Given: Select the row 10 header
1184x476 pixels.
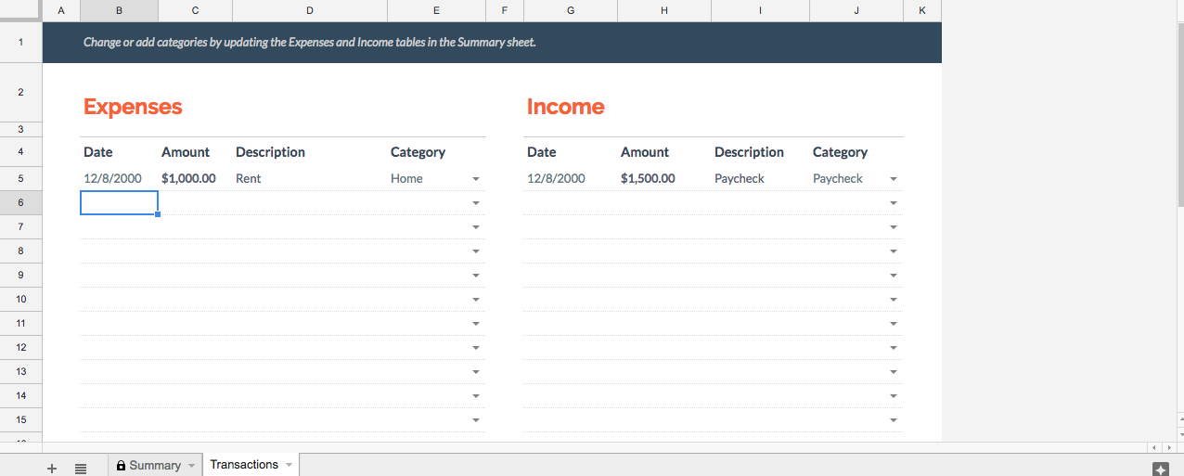Looking at the screenshot, I should [x=20, y=299].
